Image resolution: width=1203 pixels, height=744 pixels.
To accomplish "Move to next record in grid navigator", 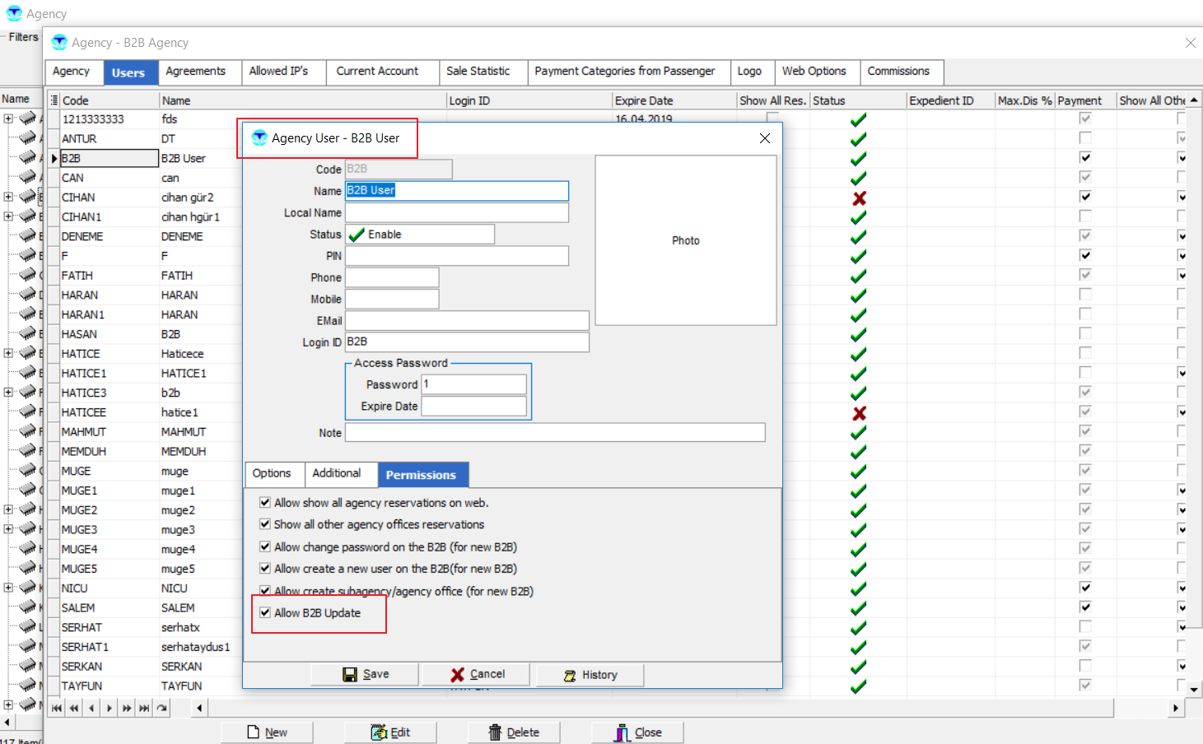I will [109, 708].
